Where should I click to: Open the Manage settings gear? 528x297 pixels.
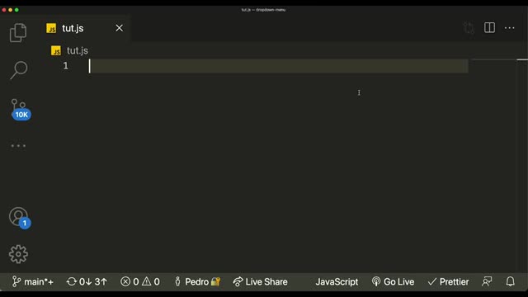[x=18, y=254]
